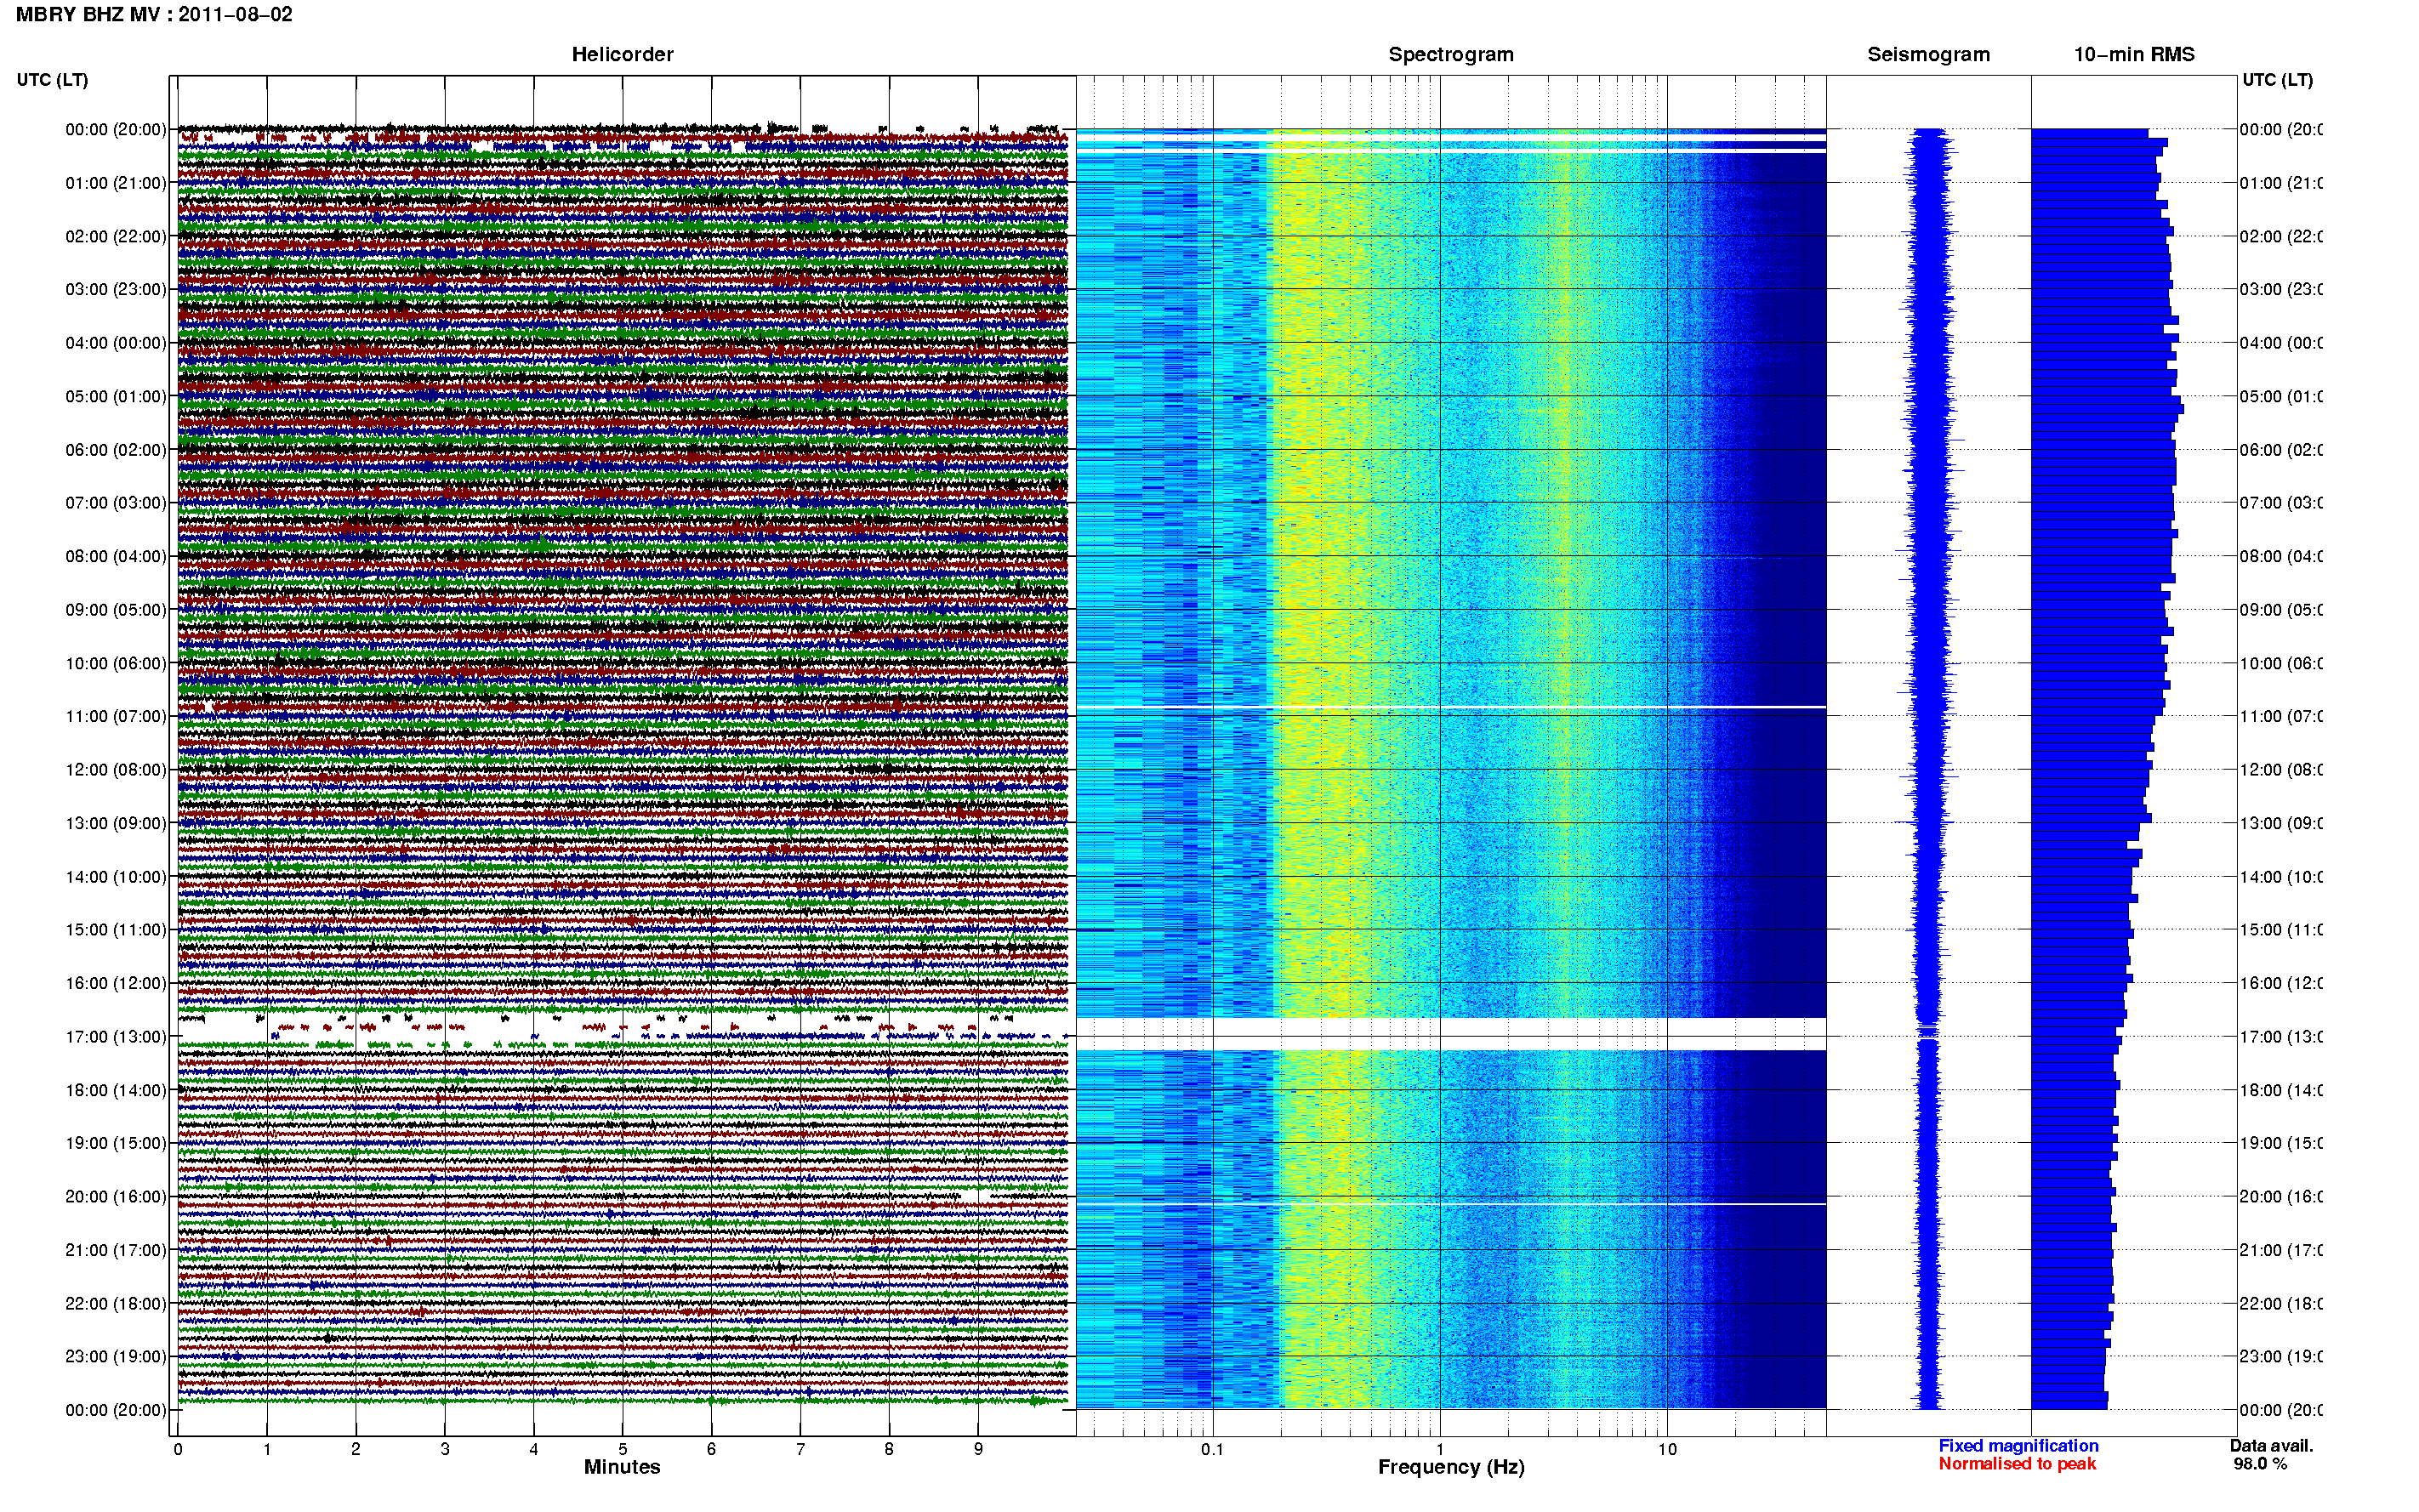This screenshot has height=1512, width=2419.
Task: Select "23:00 (19:00)" on the helicorder time axis
Action: coord(116,1357)
